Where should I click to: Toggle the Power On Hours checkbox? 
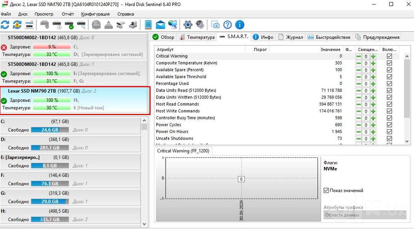click(389, 132)
